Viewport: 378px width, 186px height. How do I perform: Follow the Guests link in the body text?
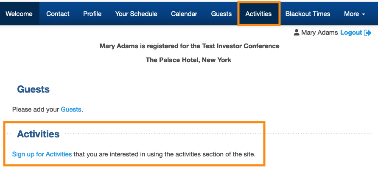tap(71, 109)
